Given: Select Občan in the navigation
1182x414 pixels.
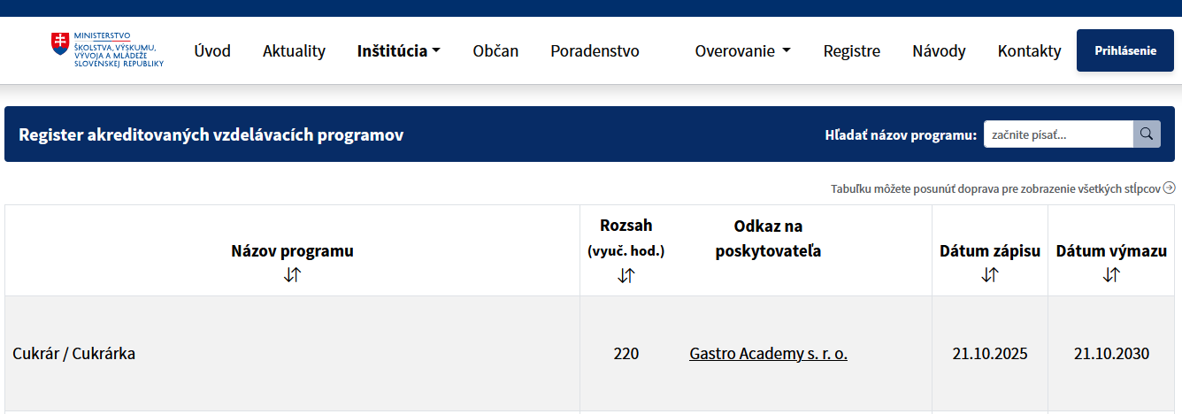Looking at the screenshot, I should click(x=495, y=50).
